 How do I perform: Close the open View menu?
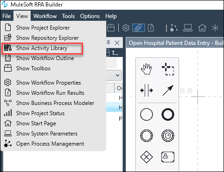point(22,16)
